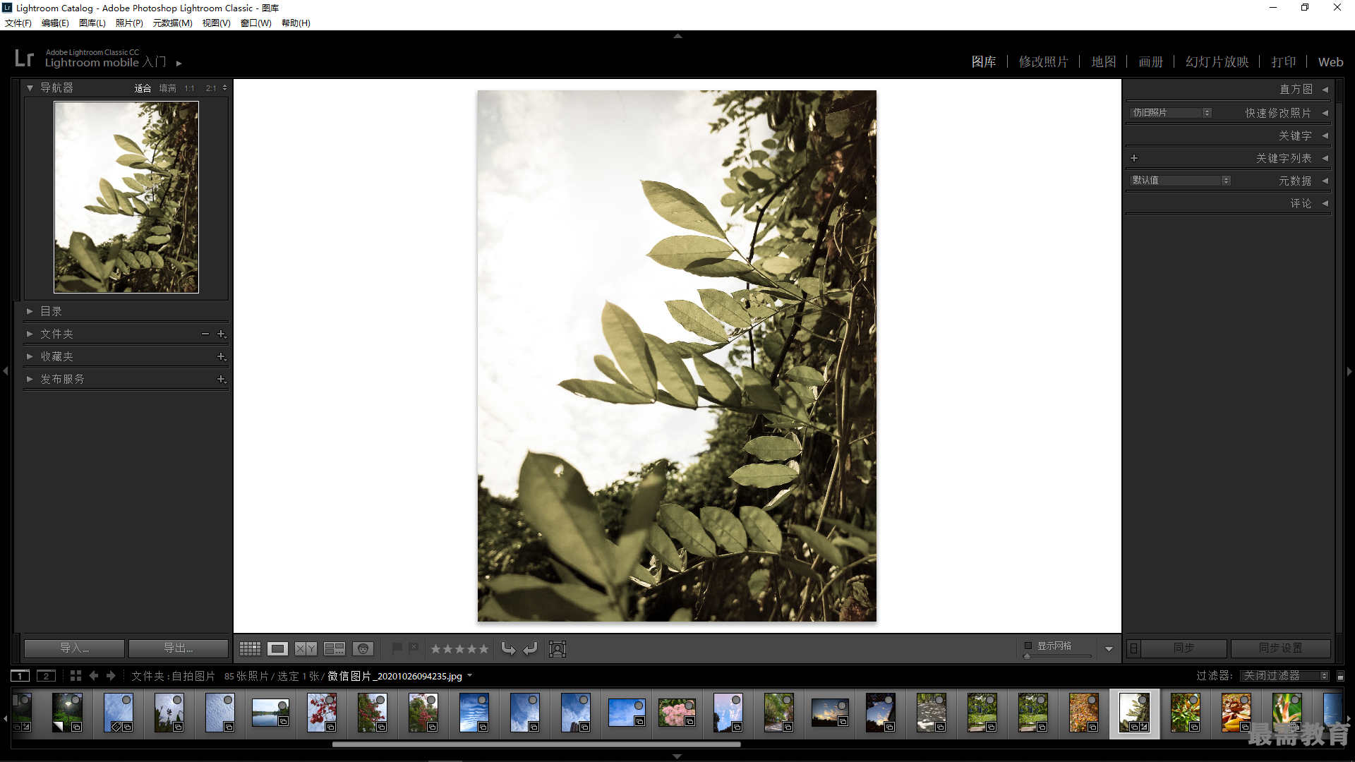Adjust the grid overlay slider under 显示网格
This screenshot has height=762, width=1355.
coord(1058,656)
